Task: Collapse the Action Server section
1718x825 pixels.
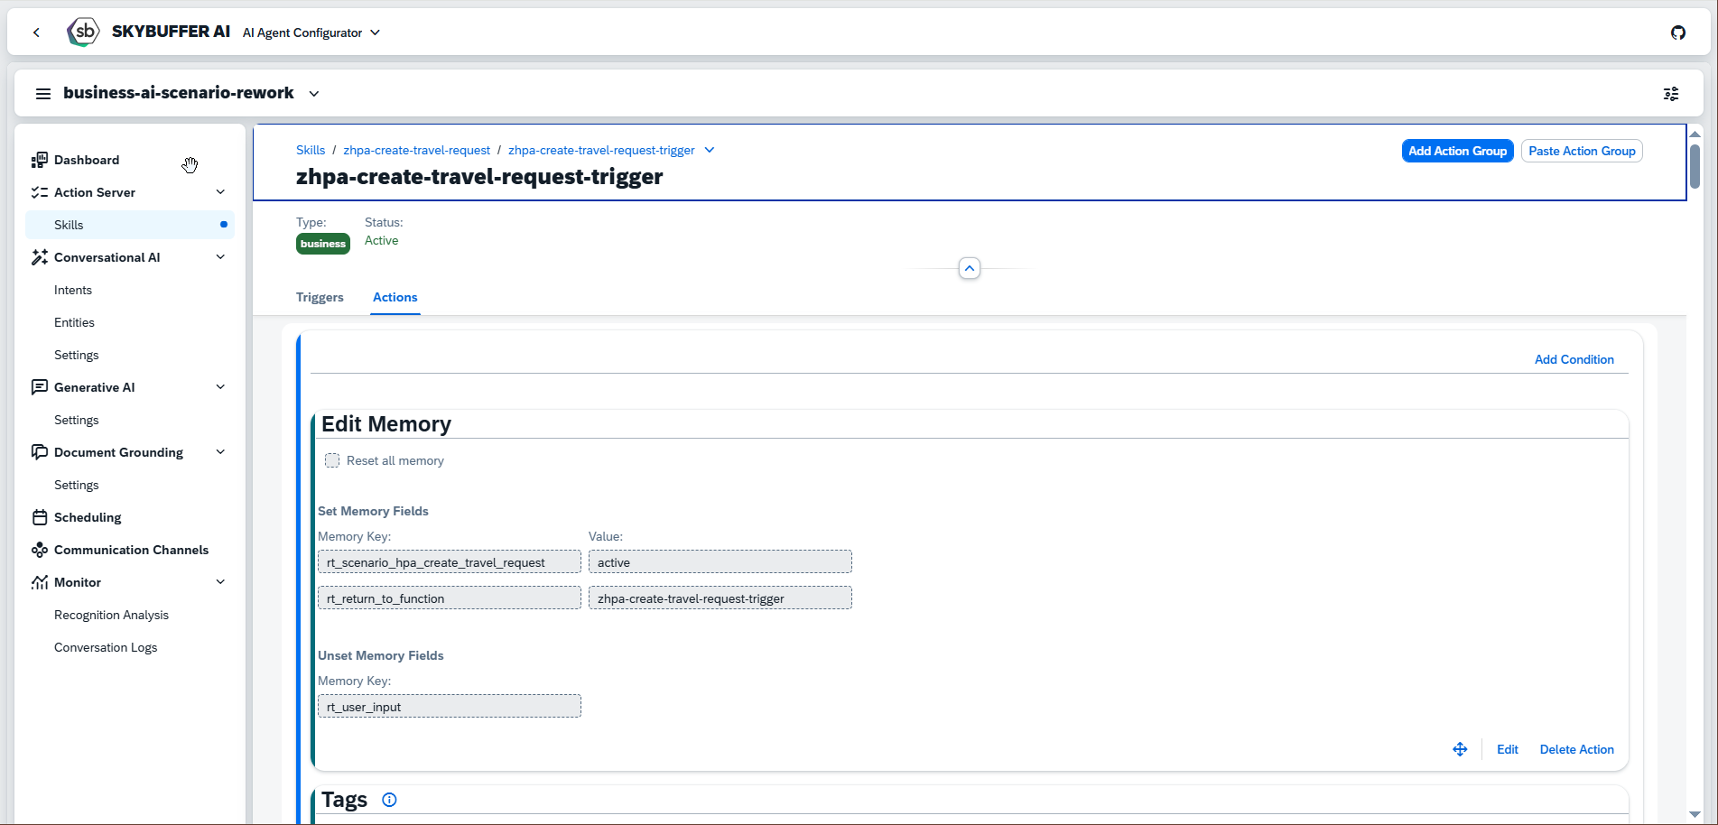Action: tap(220, 192)
